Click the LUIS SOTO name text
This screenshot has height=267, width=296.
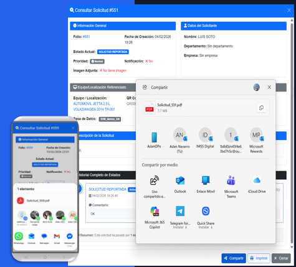(206, 37)
